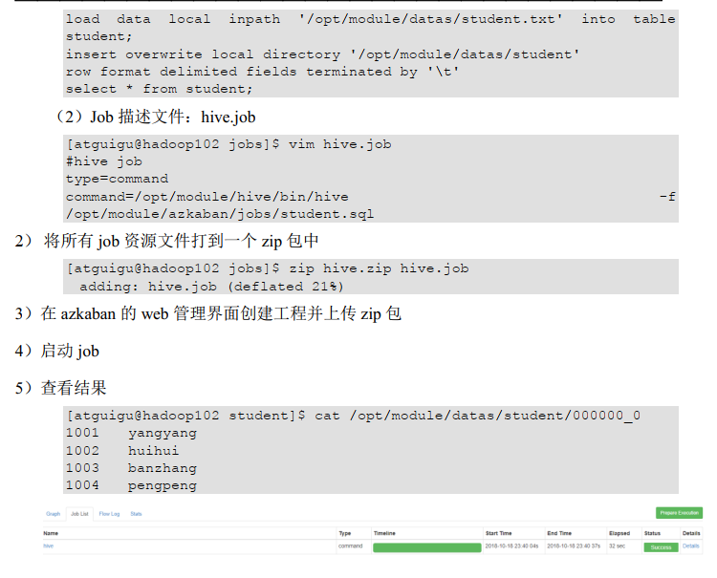
Task: Click the 'row format delimited fields' line
Action: [x=262, y=72]
